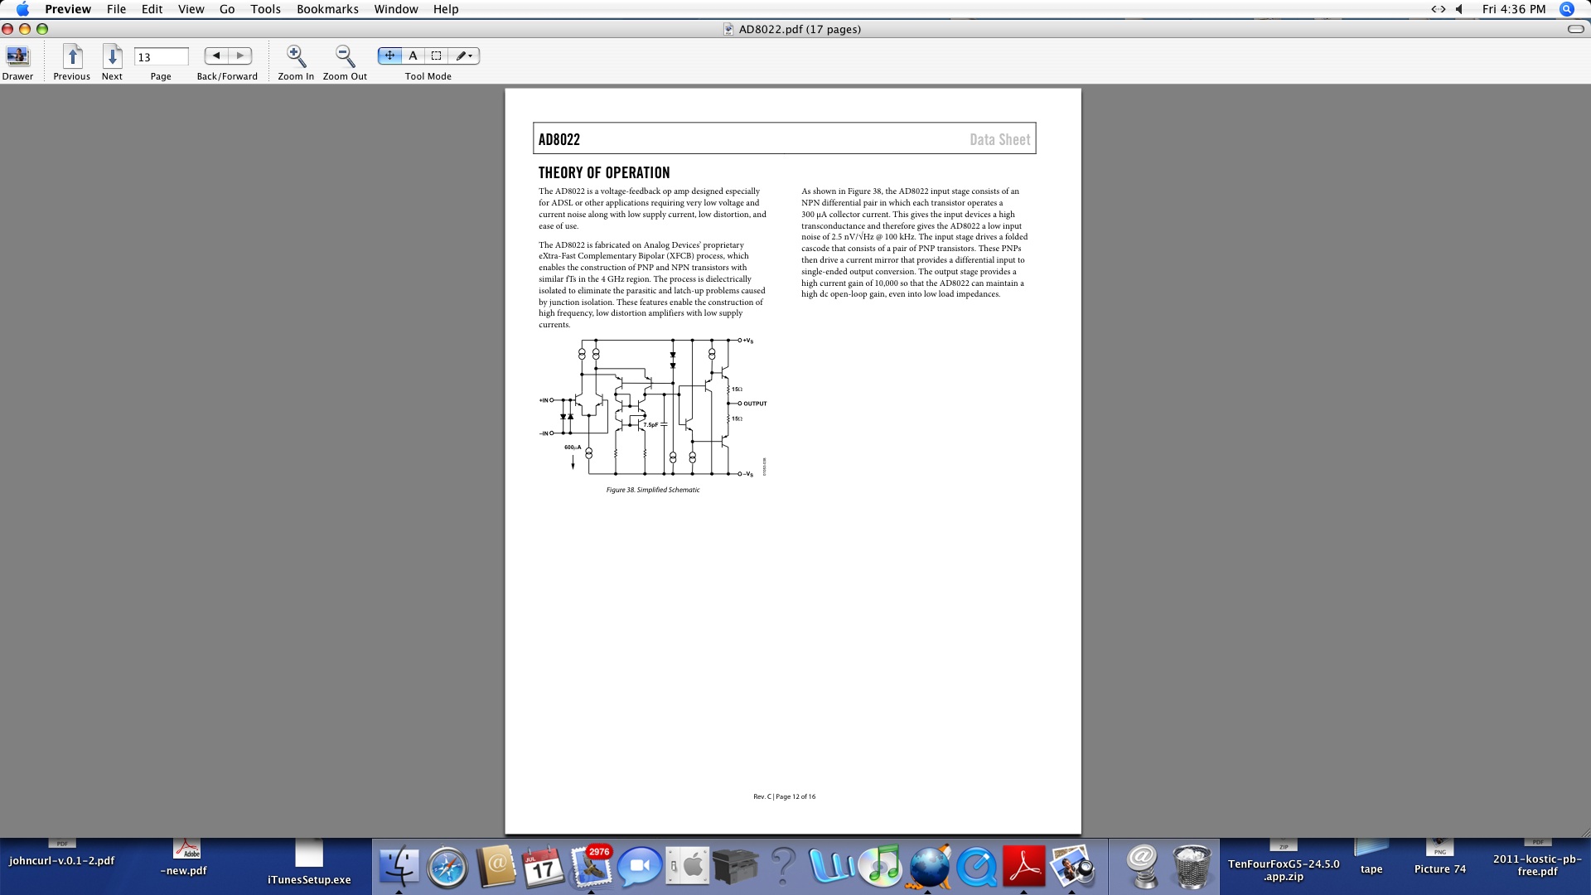Select the Text selection tool mode
The width and height of the screenshot is (1591, 895).
pos(413,56)
